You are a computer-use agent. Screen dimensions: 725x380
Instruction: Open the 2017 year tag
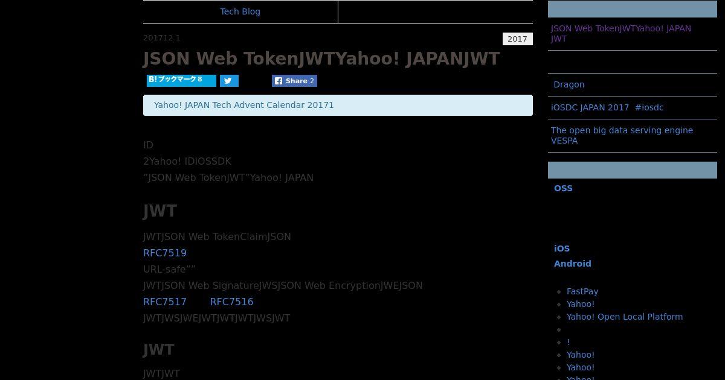tap(517, 39)
